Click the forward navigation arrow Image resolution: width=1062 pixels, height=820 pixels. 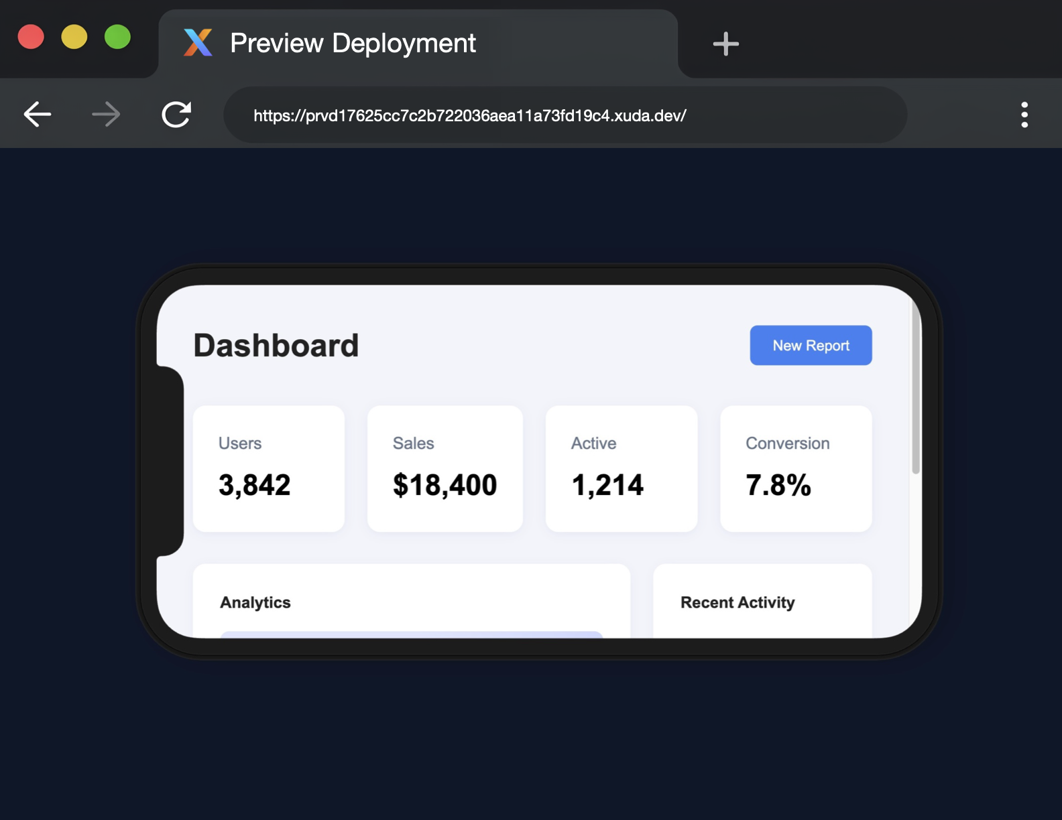click(x=106, y=115)
